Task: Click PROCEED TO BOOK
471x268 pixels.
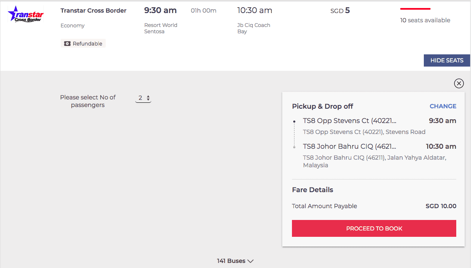Action: coord(374,228)
